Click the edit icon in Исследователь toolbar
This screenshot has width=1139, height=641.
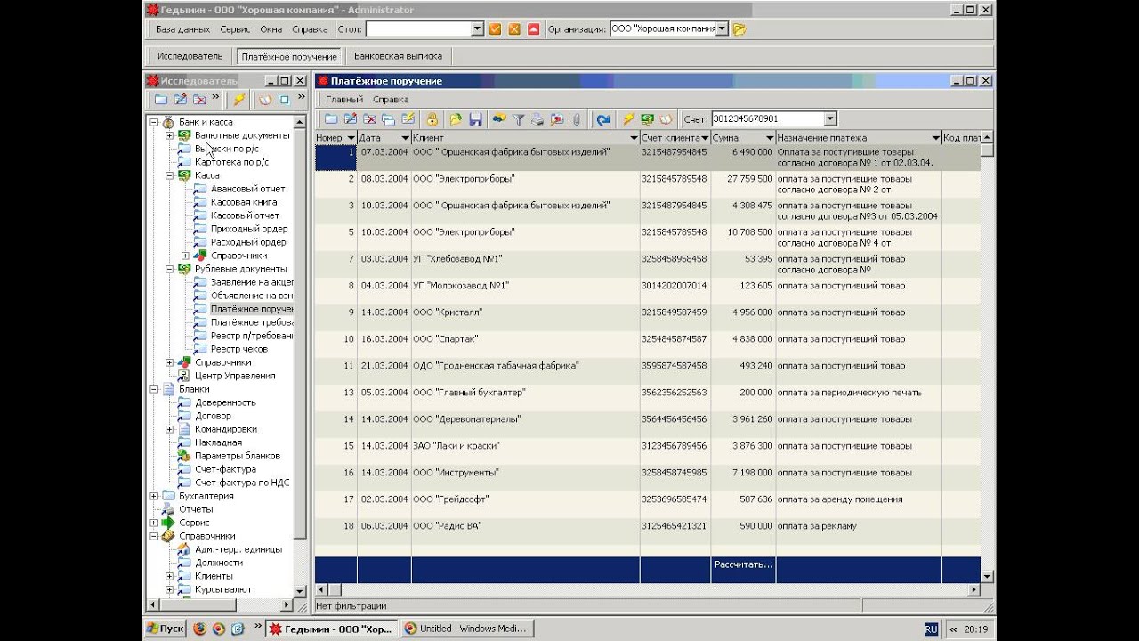point(180,100)
